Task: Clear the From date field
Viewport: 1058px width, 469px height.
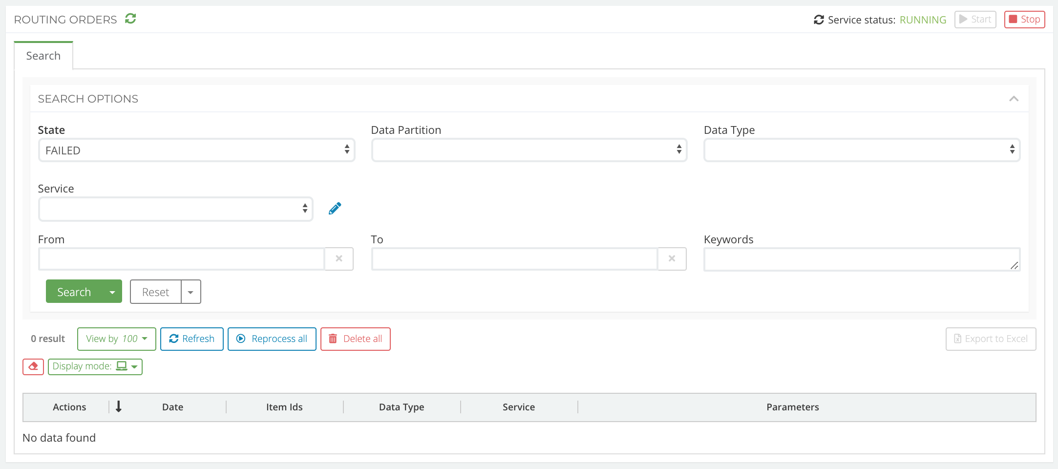Action: [x=339, y=259]
